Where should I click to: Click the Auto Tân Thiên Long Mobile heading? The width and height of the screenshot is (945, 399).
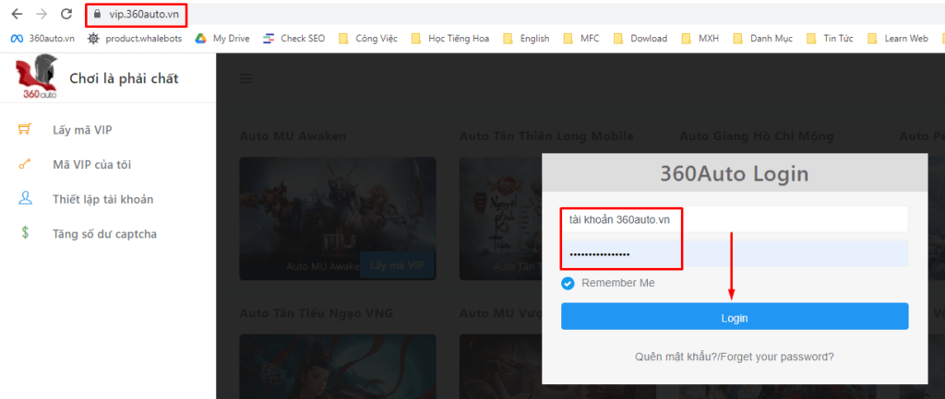pos(546,136)
